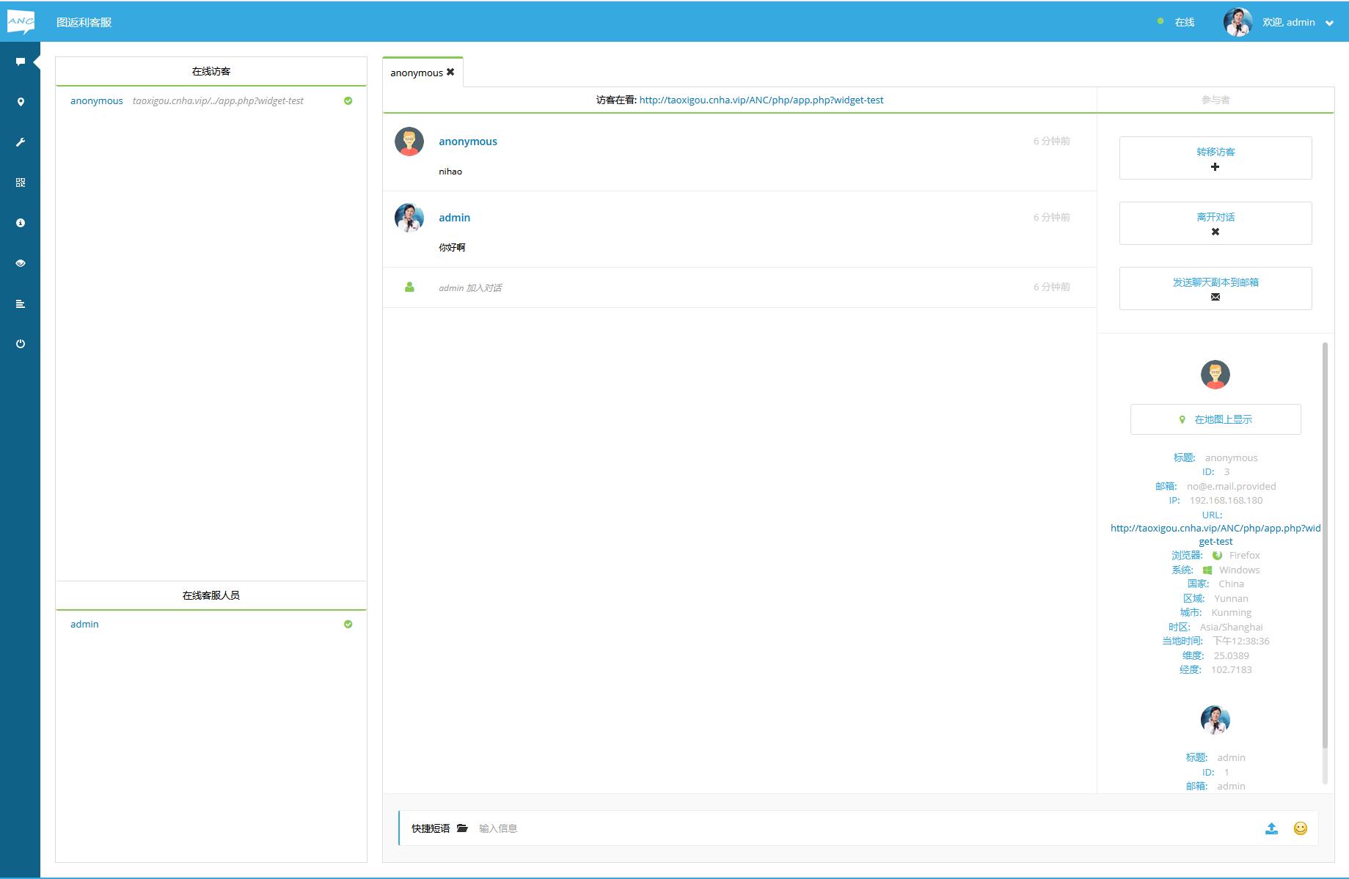Click the 离开对话 leave conversation button
This screenshot has width=1349, height=879.
(x=1215, y=223)
